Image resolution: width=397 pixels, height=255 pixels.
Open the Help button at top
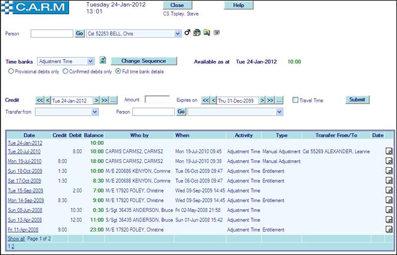[239, 5]
